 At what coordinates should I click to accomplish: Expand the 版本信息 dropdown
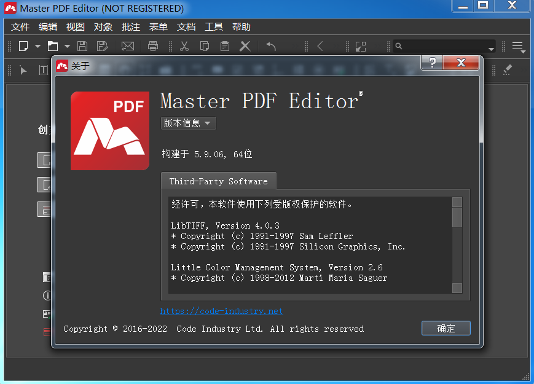[x=188, y=123]
